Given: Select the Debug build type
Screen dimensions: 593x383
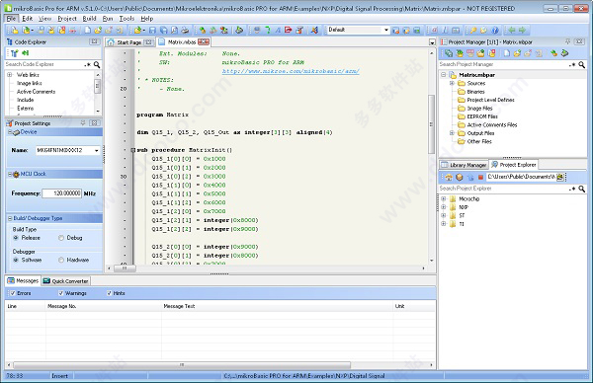Looking at the screenshot, I should (x=61, y=238).
